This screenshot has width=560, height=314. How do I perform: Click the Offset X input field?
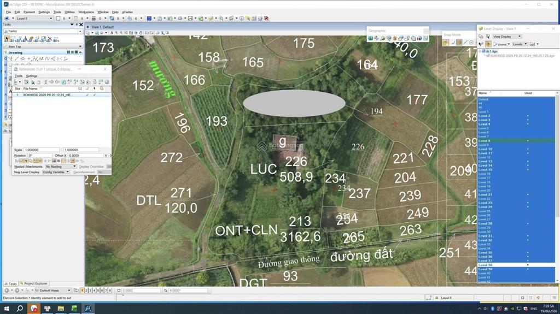pos(85,156)
